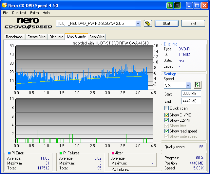Click PI Errors total value 117512

pos(43,168)
